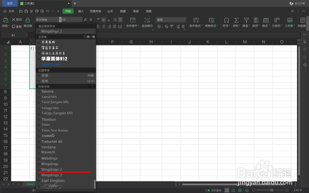The width and height of the screenshot is (309, 193).
Task: Choose Wingdings 2 in all fonts list
Action: (x=66, y=169)
